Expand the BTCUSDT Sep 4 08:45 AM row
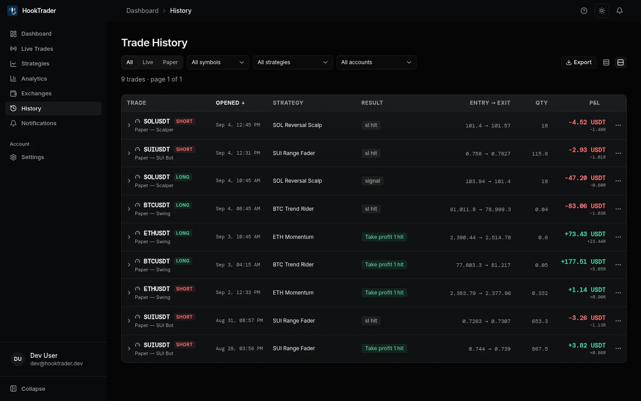This screenshot has width=641, height=401. coord(129,209)
